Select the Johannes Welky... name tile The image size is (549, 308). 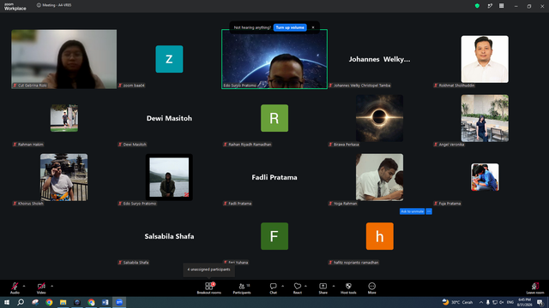(x=379, y=59)
